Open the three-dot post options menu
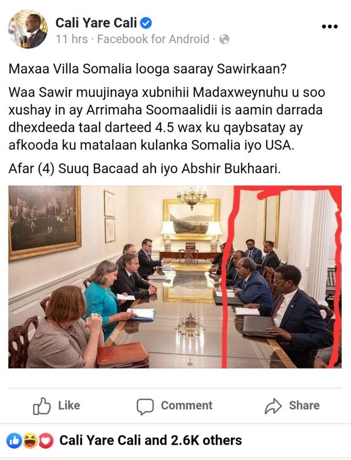The image size is (351, 460). coord(330,26)
